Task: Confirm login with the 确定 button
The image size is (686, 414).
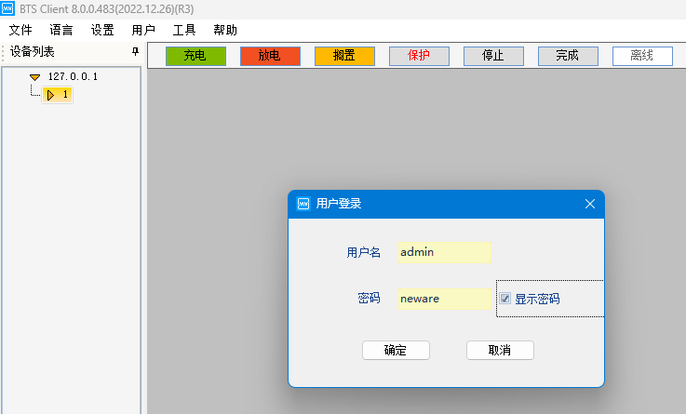Action: (396, 350)
